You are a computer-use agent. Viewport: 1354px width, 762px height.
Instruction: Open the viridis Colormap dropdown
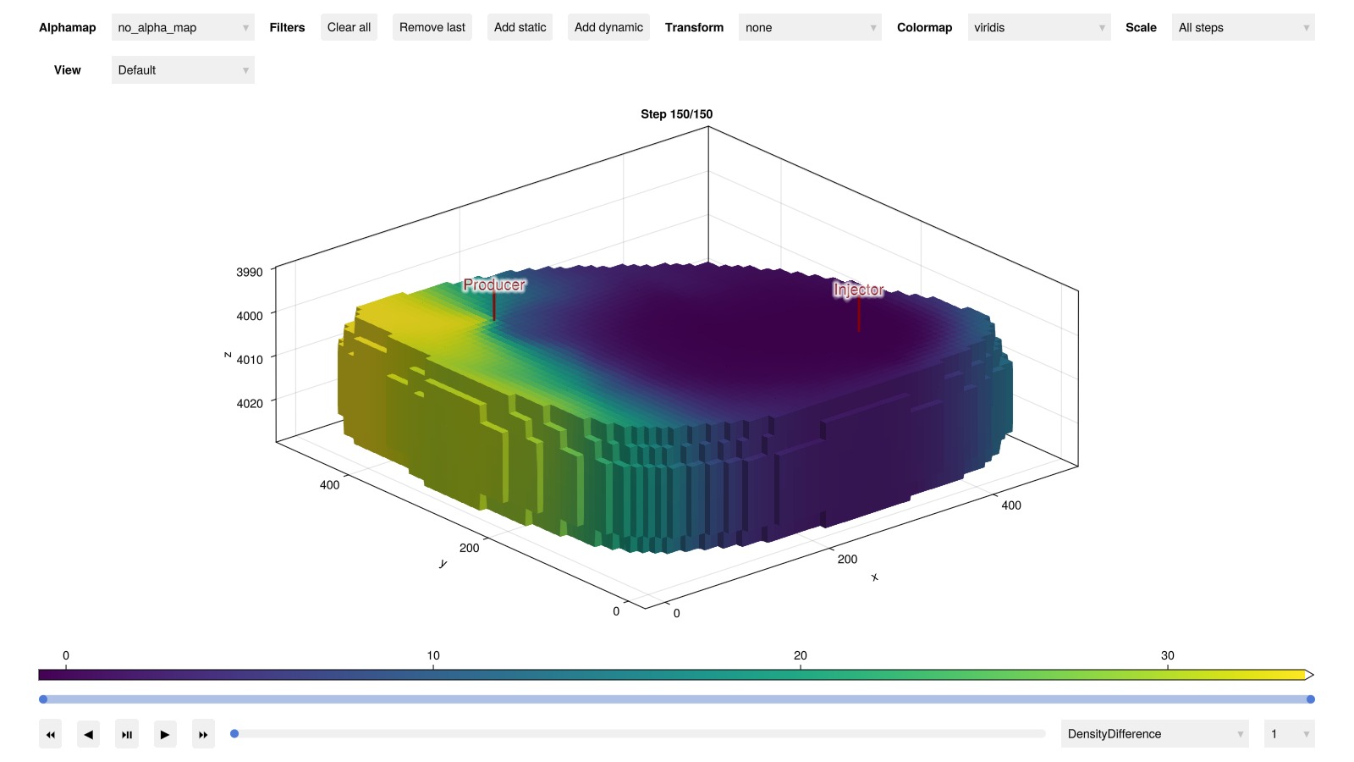point(1038,27)
